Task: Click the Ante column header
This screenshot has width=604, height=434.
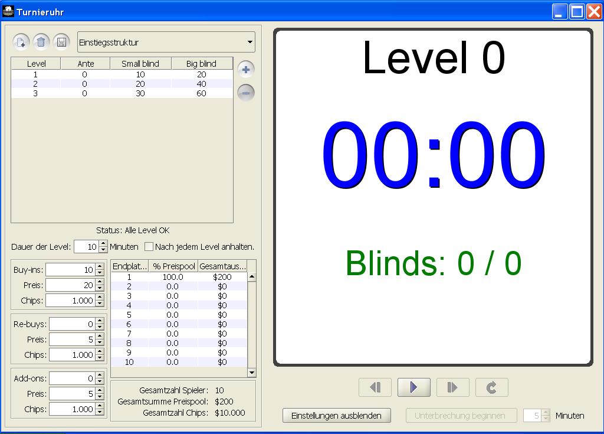Action: pos(86,64)
